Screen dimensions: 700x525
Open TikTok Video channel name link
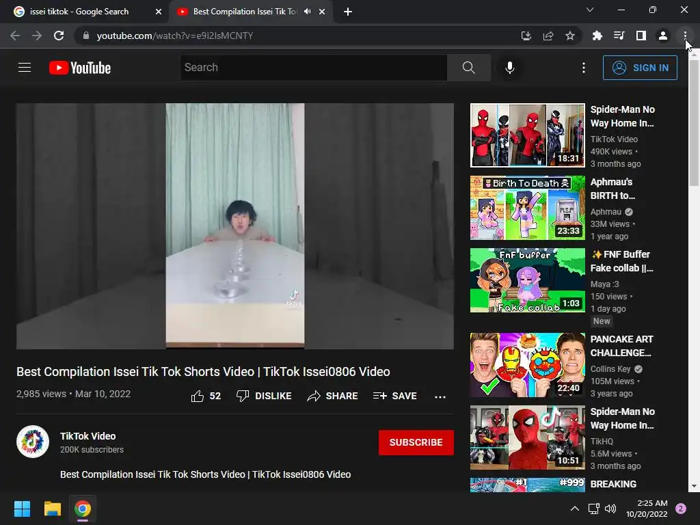click(x=88, y=436)
